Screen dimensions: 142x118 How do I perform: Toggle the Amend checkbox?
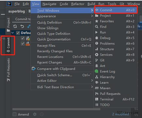coord(14,114)
